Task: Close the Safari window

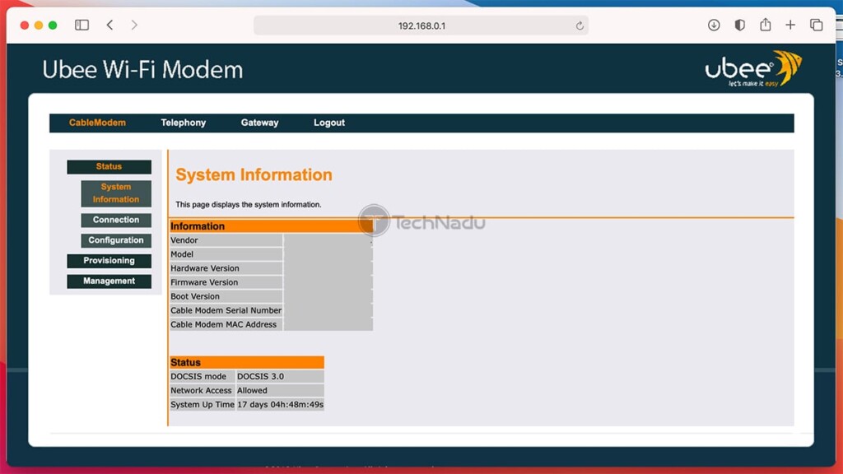Action: 24,26
